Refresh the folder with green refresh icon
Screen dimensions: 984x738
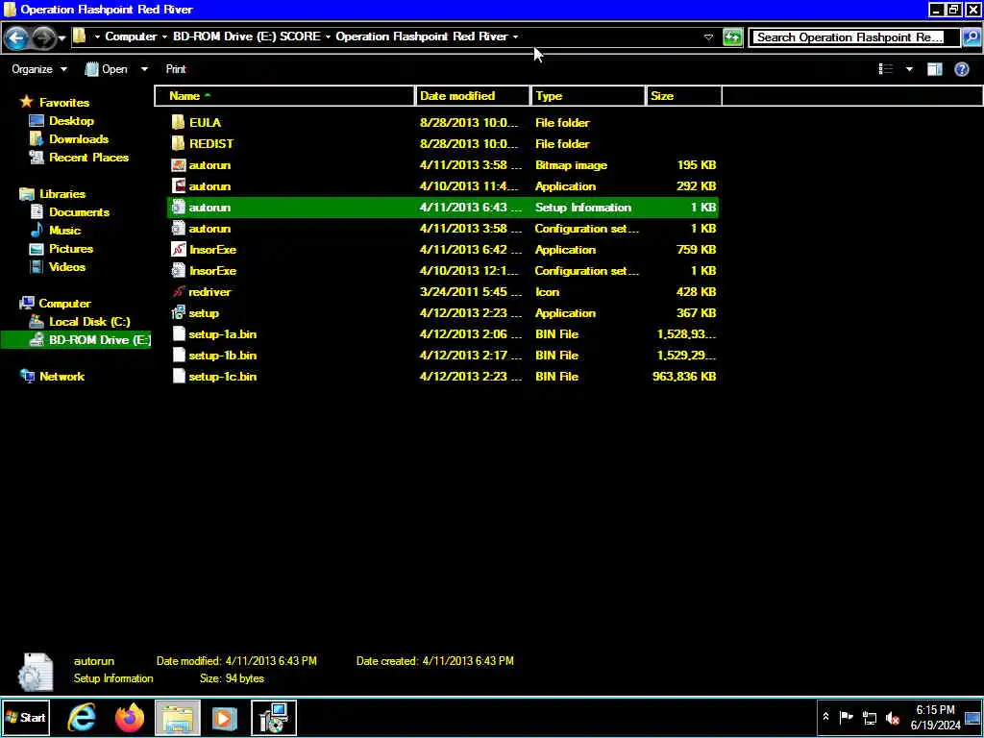[x=732, y=37]
